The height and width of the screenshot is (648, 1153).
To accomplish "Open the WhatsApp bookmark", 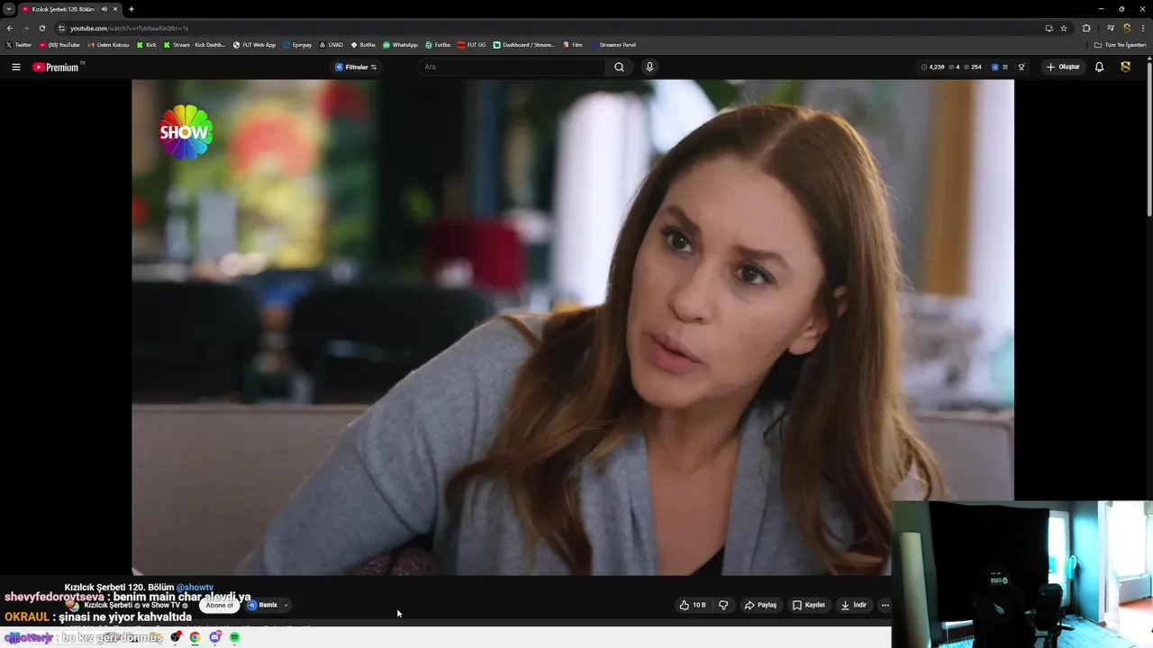I will pyautogui.click(x=400, y=44).
